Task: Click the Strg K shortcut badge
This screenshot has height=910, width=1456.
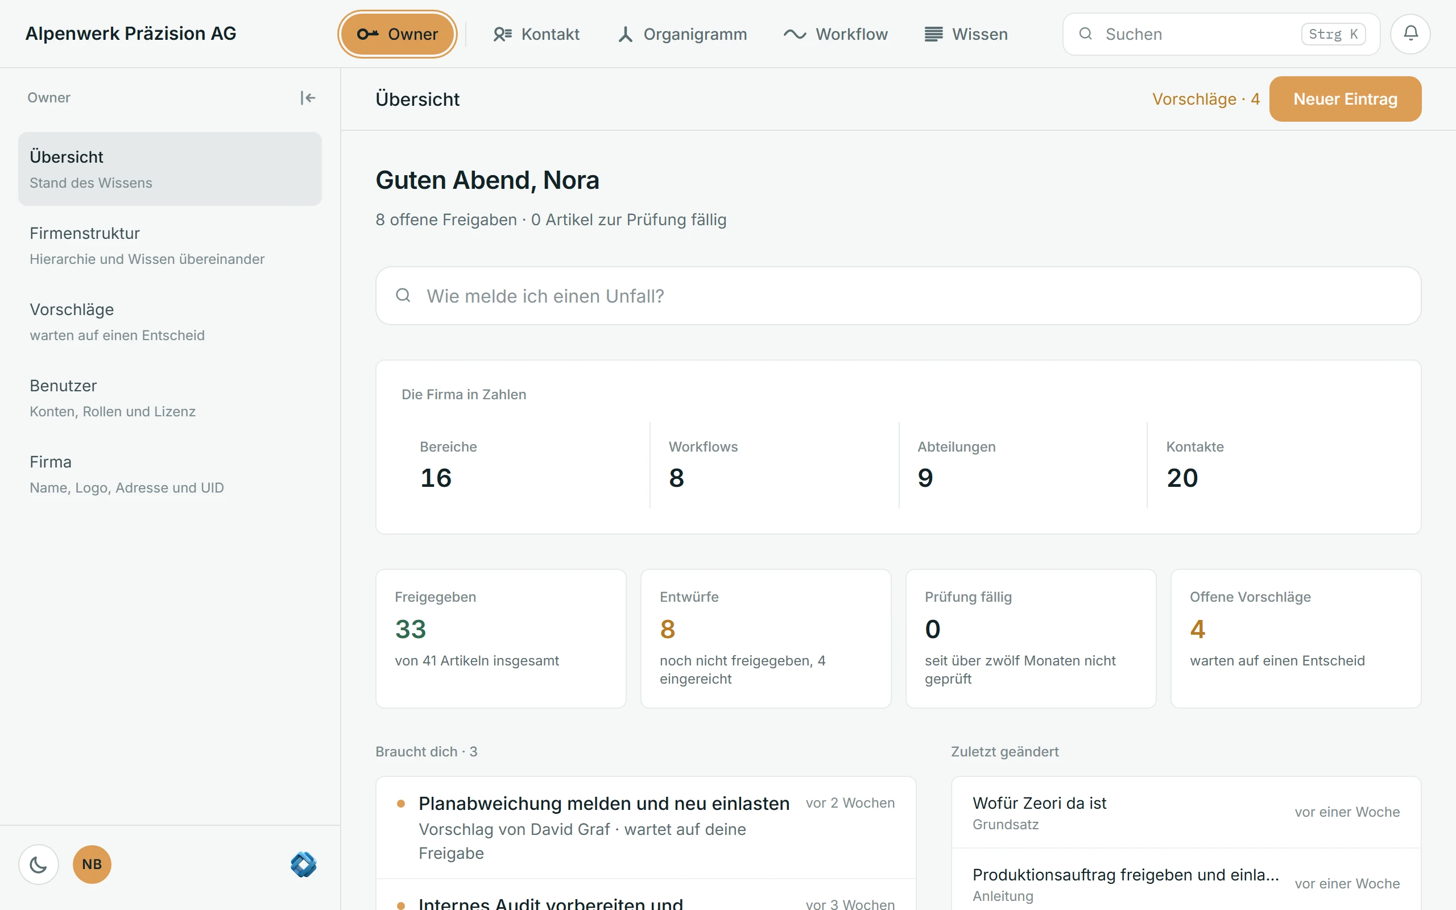Action: coord(1333,34)
